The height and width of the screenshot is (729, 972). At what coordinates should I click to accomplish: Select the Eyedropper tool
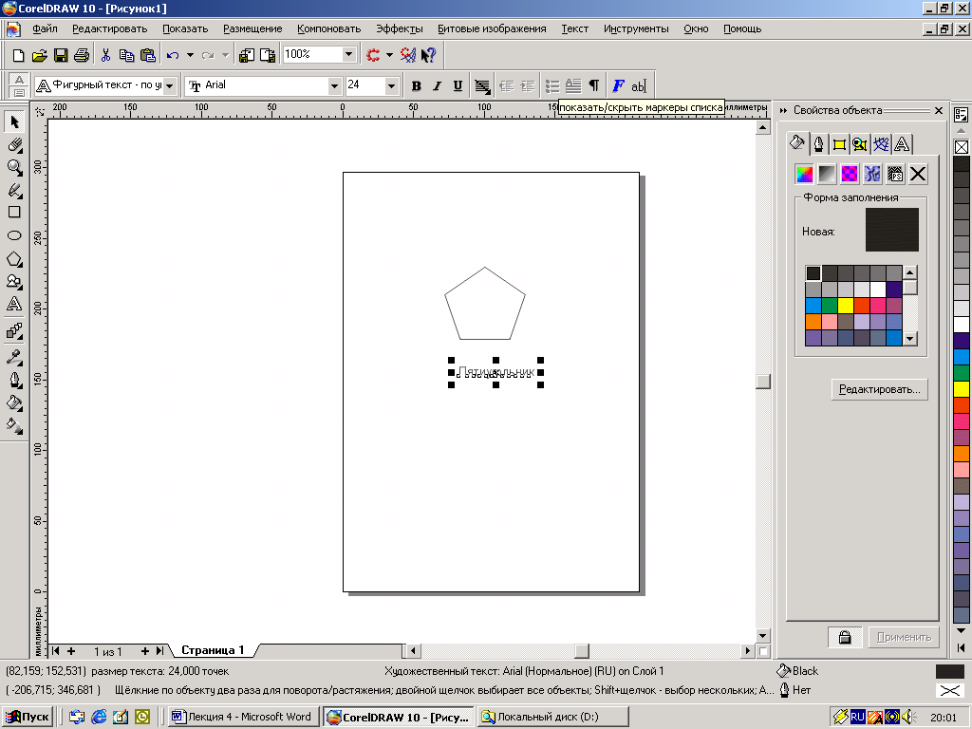tap(14, 357)
